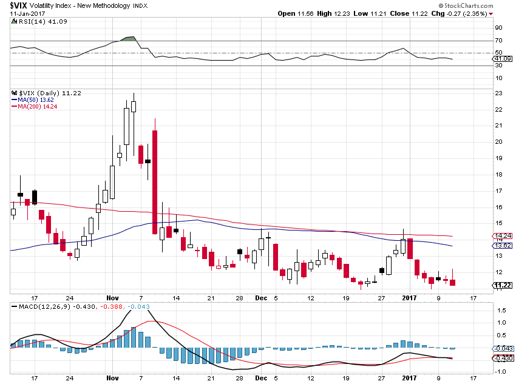Click the High 12.23 value in header
Viewport: 516px width, 384px height.
pos(333,14)
